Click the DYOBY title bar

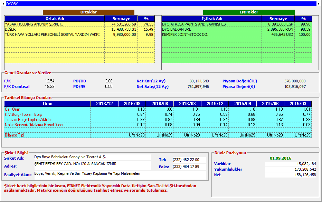[161, 4]
